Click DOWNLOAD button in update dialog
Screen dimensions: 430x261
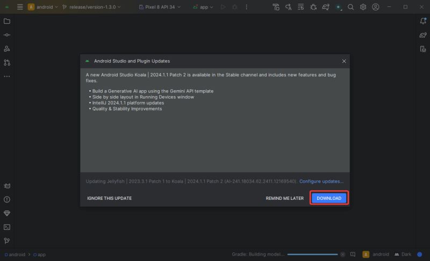tap(329, 198)
